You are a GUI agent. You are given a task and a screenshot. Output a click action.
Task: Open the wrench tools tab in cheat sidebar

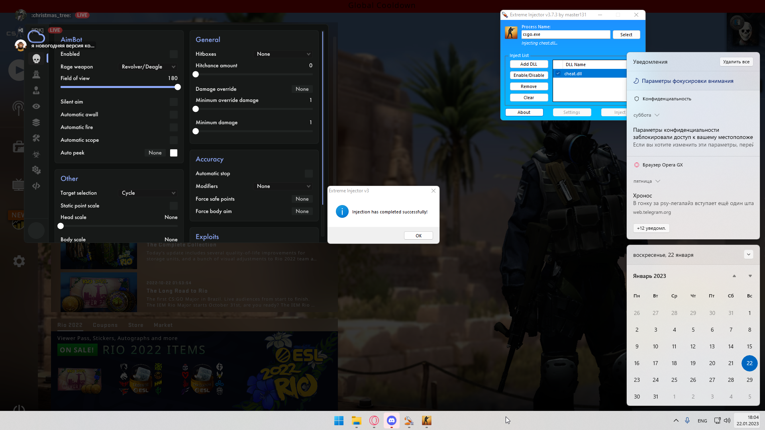click(x=36, y=138)
